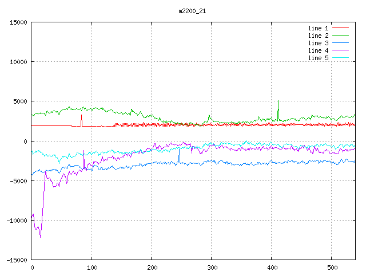Select the 'line 2' legend label
The image size is (366, 275).
pyautogui.click(x=319, y=36)
